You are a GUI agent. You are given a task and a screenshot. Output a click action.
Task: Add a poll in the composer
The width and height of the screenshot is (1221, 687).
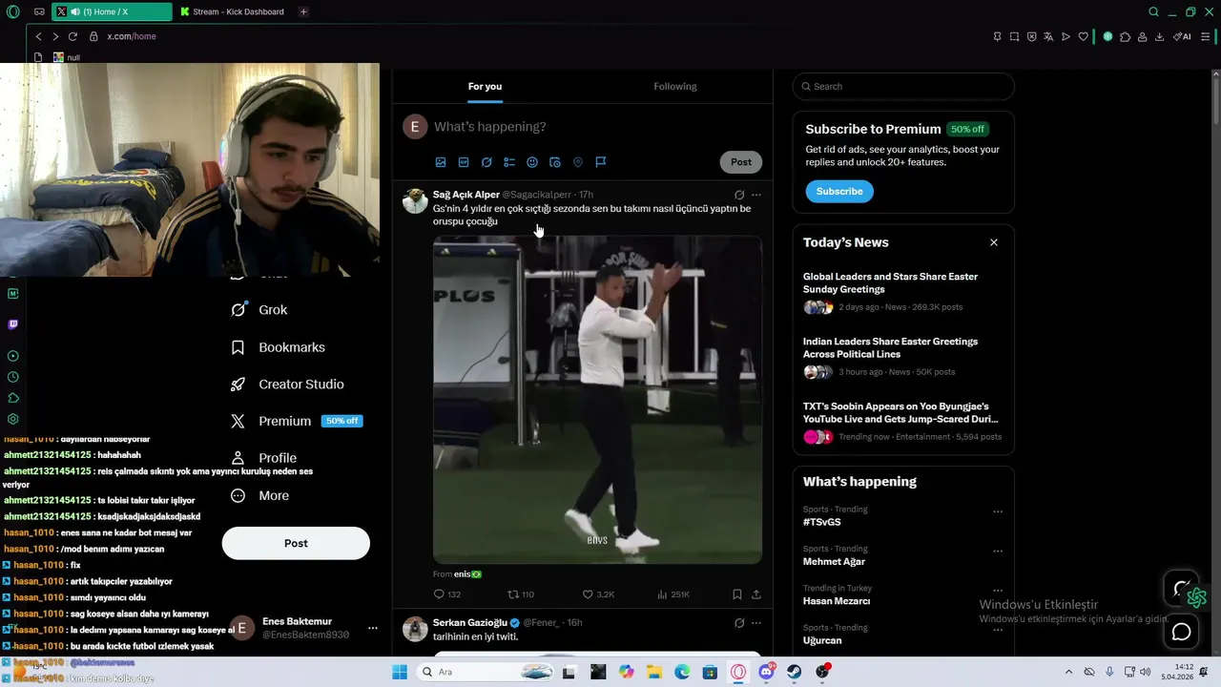click(509, 162)
